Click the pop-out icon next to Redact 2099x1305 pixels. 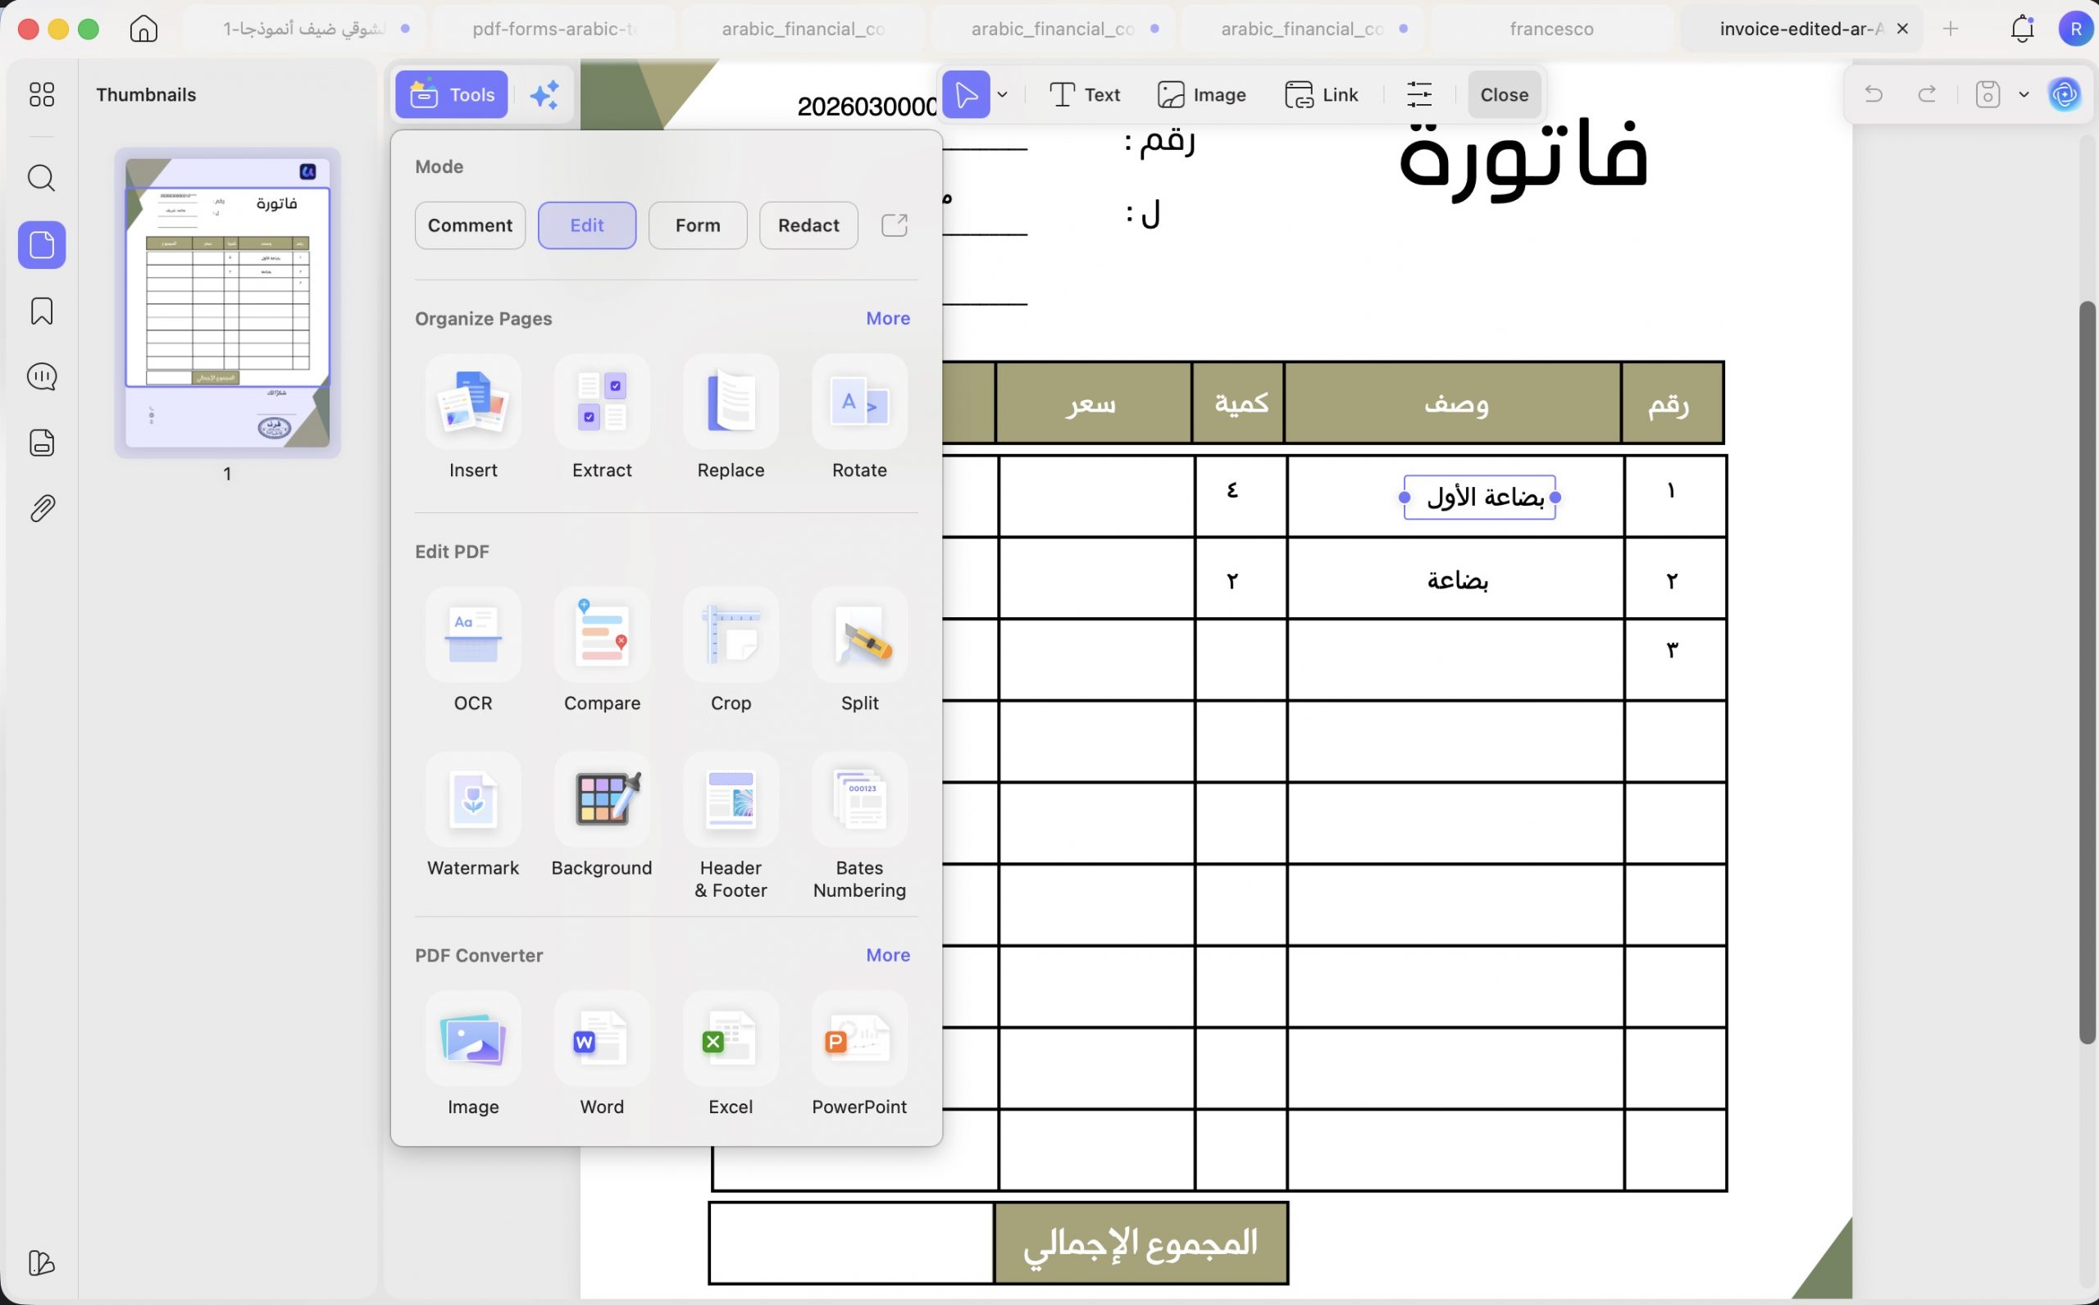click(895, 225)
